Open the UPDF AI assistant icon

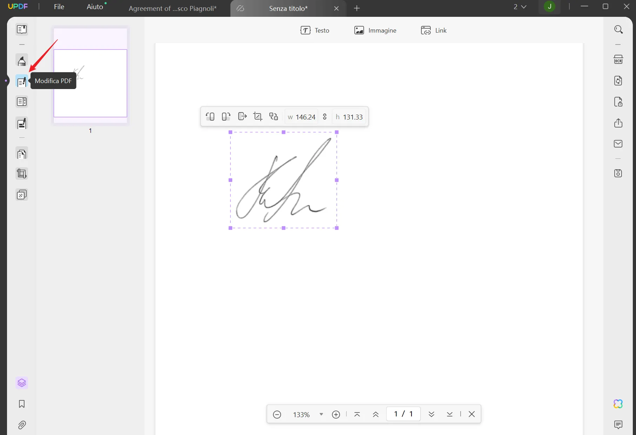point(618,404)
